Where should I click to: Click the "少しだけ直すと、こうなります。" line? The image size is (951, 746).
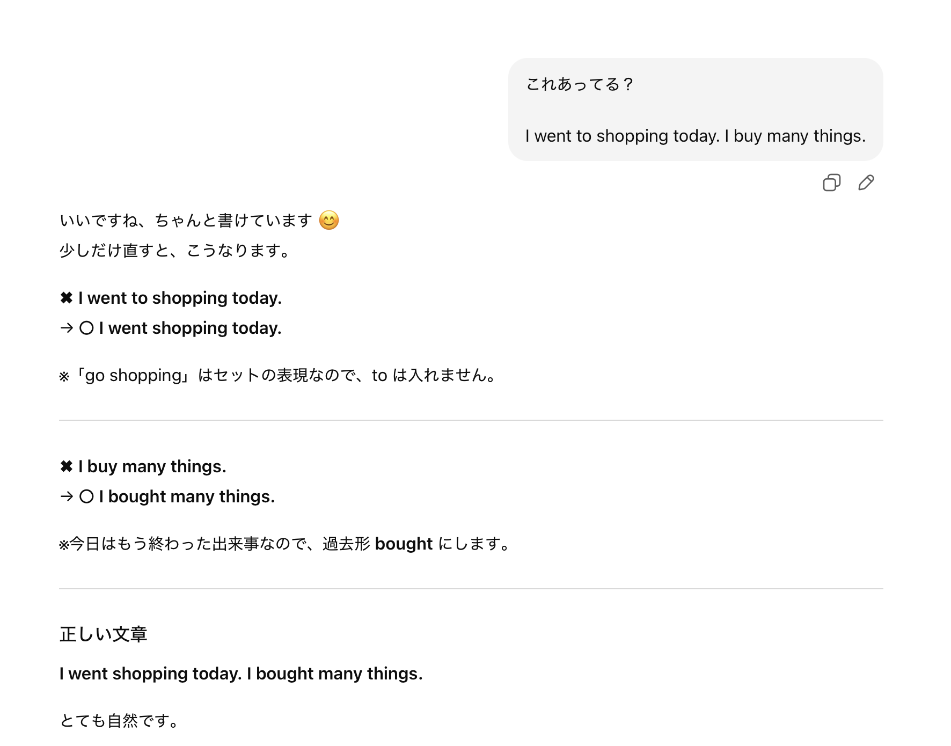(x=175, y=251)
